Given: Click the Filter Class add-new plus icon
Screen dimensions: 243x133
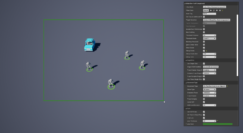Looking at the screenshot, I should click(x=217, y=10).
